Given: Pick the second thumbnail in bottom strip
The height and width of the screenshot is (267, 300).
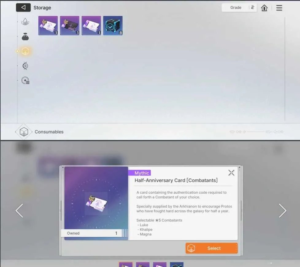Looking at the screenshot, I should (143, 265).
